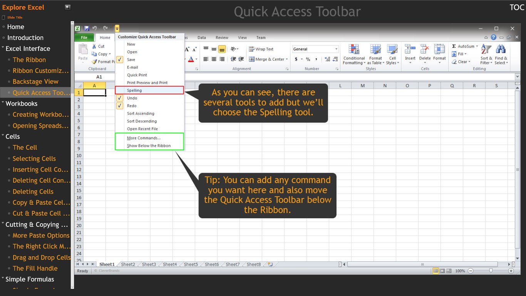Screen dimensions: 526x296
Task: Expand the AutoSum dropdown
Action: (477, 46)
